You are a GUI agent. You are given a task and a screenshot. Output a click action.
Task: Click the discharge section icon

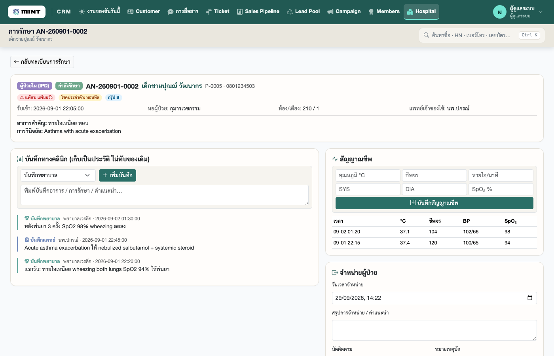335,273
